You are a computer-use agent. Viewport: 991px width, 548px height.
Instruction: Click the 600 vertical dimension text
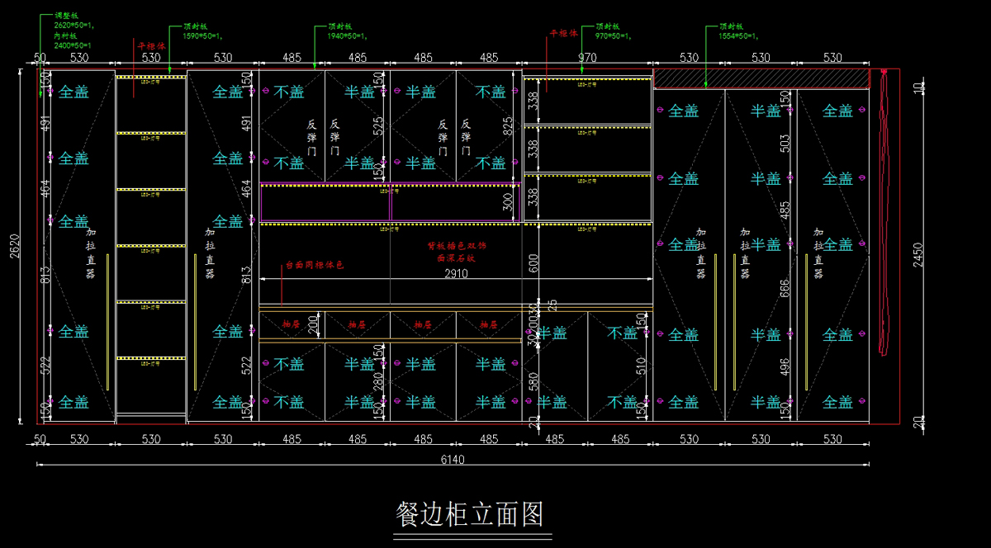[x=533, y=262]
